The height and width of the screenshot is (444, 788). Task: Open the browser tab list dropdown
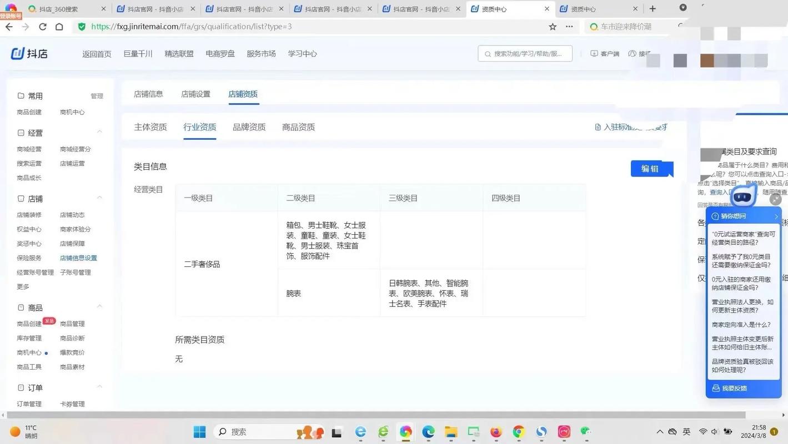683,8
